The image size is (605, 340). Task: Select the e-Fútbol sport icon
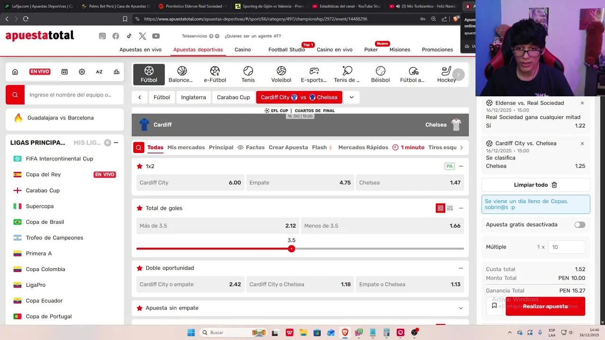click(x=215, y=74)
